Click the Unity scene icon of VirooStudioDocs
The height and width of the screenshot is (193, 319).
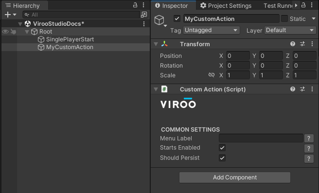pos(28,24)
